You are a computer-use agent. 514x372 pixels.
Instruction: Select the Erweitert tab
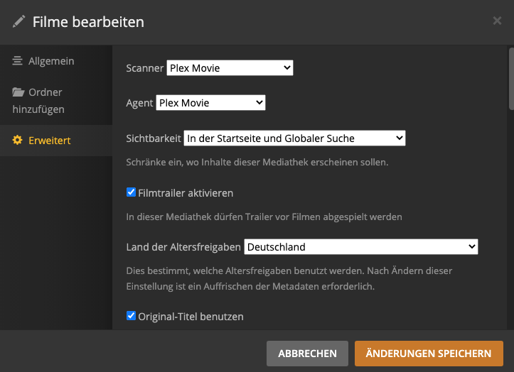(x=50, y=141)
